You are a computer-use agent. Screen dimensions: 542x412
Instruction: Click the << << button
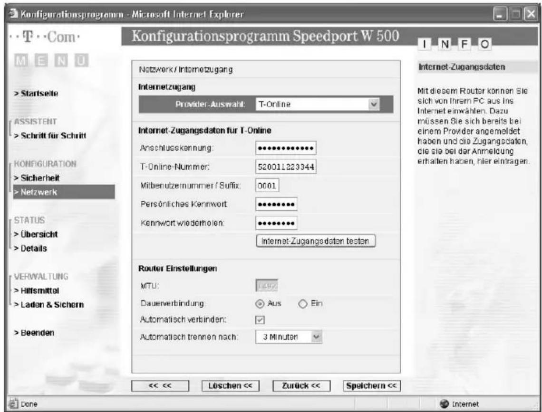(160, 386)
